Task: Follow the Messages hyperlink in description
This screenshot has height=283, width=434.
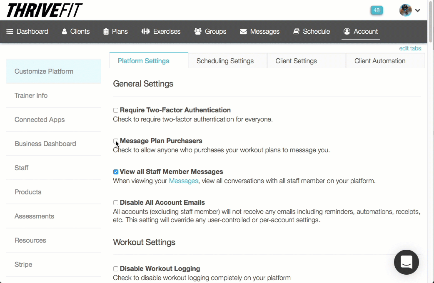Action: click(183, 181)
